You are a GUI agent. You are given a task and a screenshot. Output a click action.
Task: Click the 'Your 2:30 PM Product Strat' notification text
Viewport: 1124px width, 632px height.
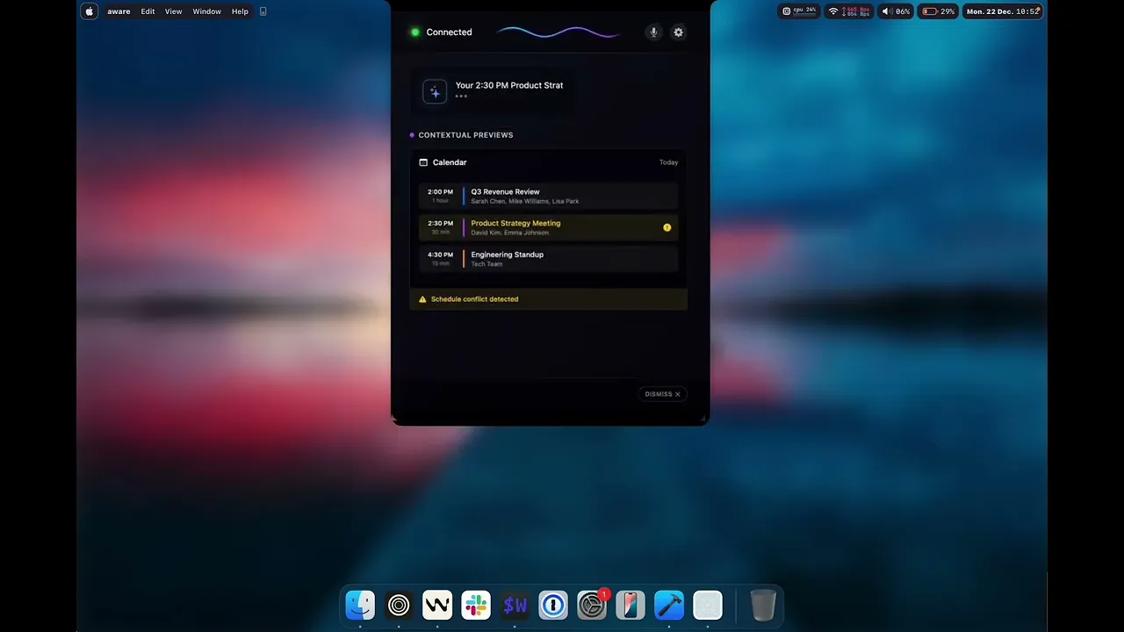click(509, 85)
